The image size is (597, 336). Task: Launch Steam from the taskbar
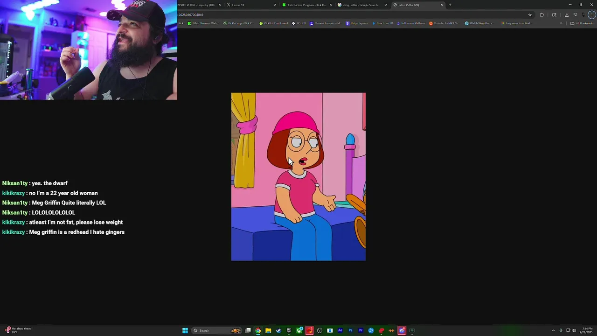(278, 330)
